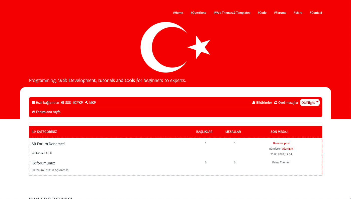Open the Alt Forum Denemesi forum
The image size is (351, 199).
point(48,144)
